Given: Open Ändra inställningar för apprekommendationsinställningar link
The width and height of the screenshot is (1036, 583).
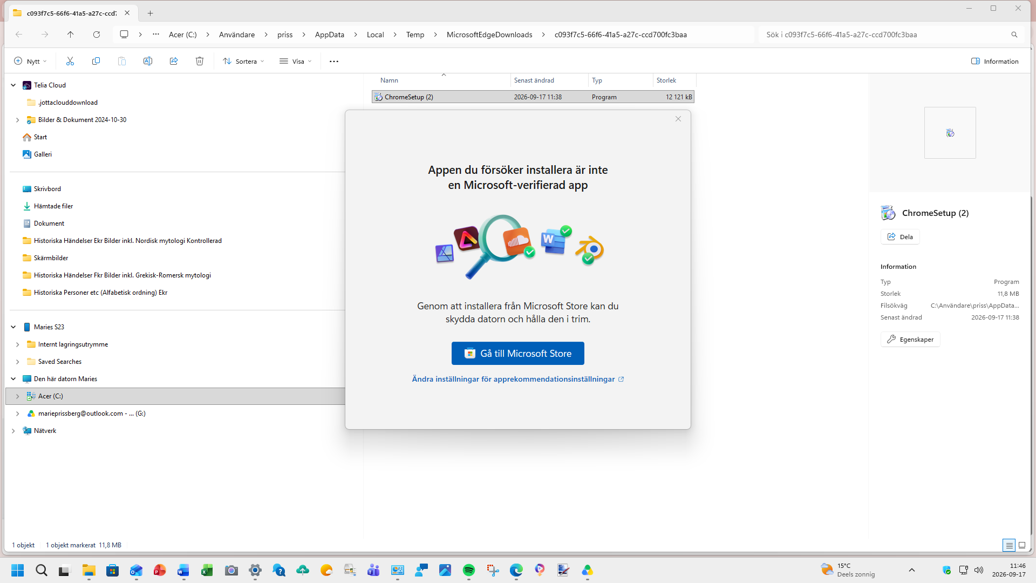Looking at the screenshot, I should (x=518, y=379).
